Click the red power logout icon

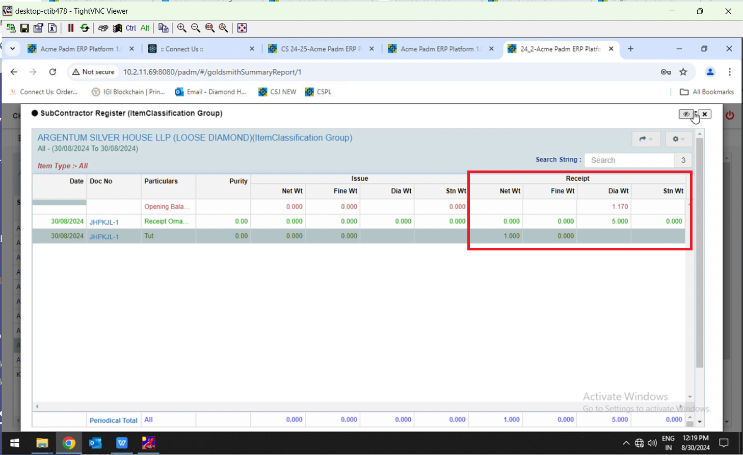click(x=730, y=115)
